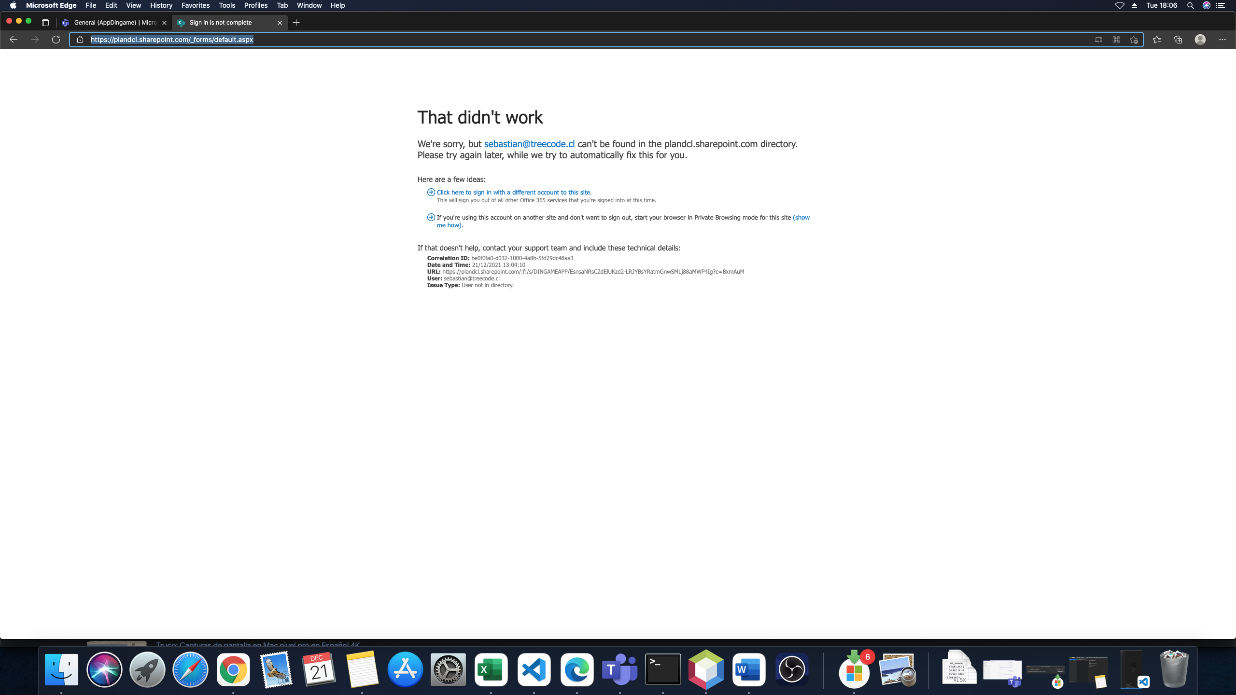Open Visual Studio Code from Dock
The height and width of the screenshot is (695, 1236).
tap(534, 669)
